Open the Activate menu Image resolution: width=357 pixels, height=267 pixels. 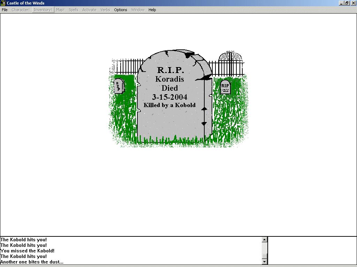click(x=89, y=10)
